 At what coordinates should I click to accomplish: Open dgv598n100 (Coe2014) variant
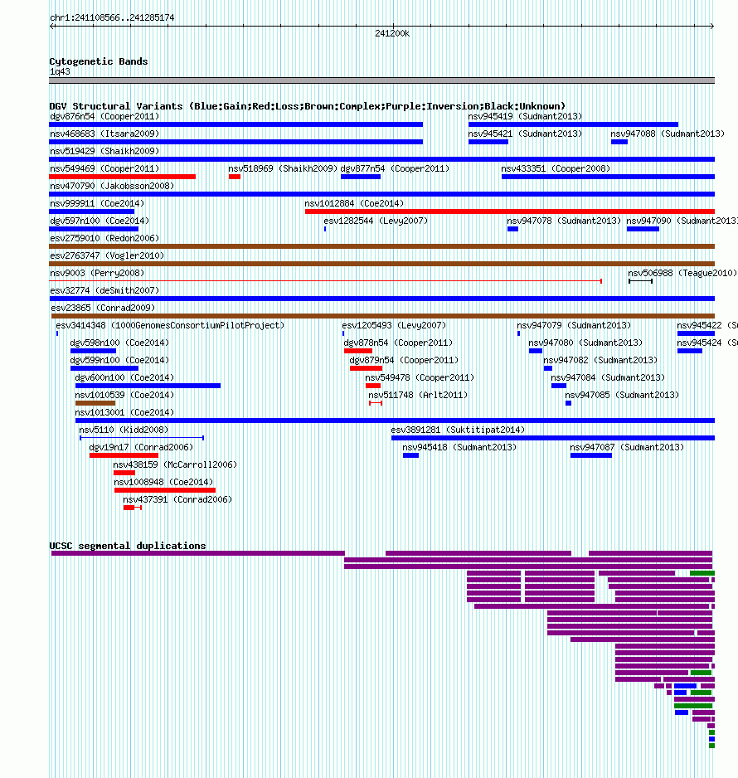pyautogui.click(x=119, y=343)
